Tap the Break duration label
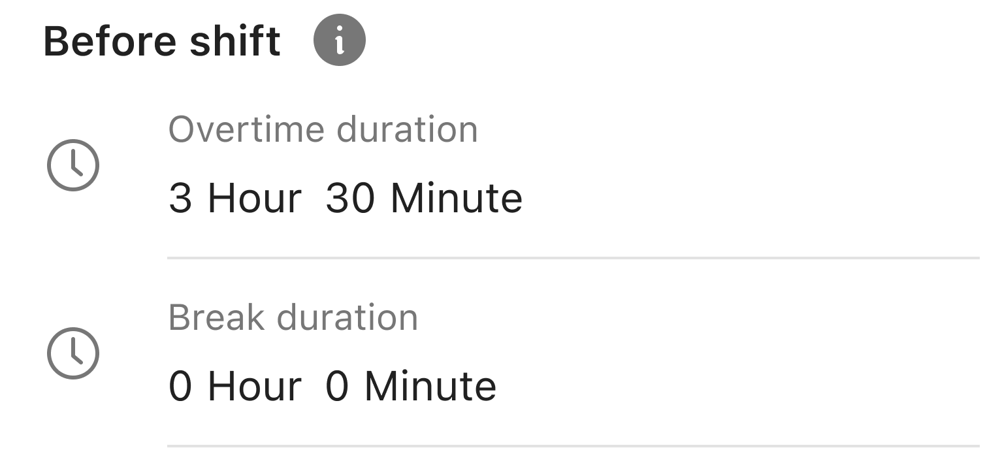The width and height of the screenshot is (985, 467). click(x=293, y=317)
